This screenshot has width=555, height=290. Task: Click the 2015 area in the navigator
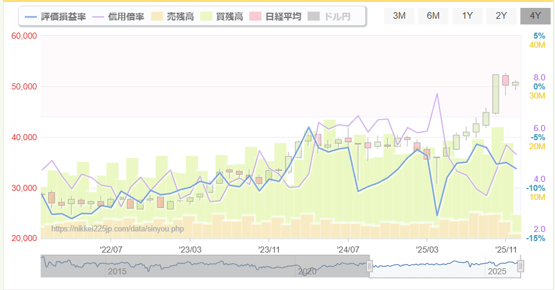coord(117,272)
